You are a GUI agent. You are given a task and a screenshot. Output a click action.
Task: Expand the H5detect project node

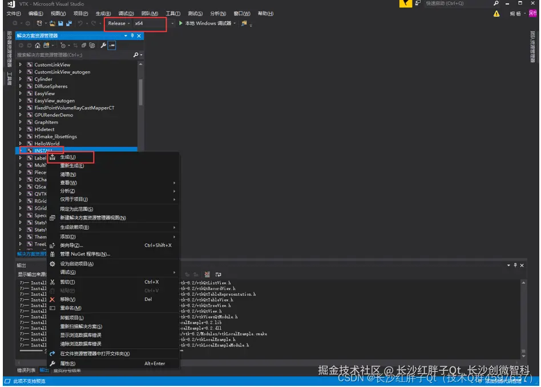tap(21, 129)
